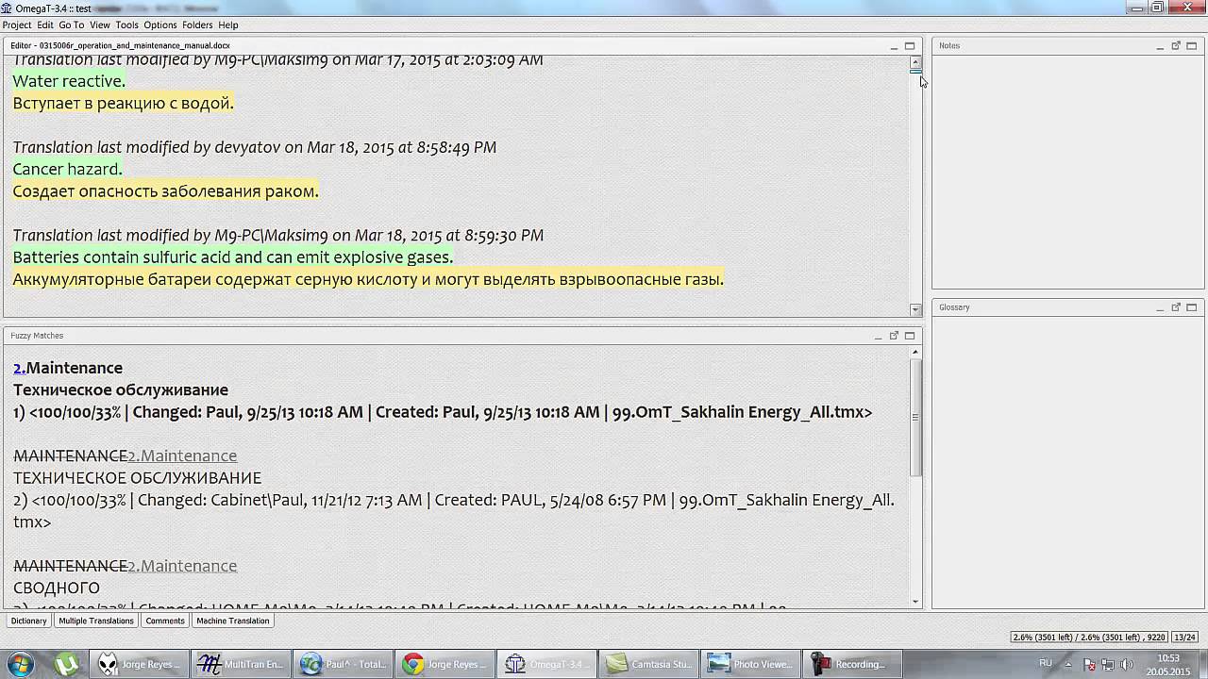Click the RU language indicator in tray

tap(1046, 664)
